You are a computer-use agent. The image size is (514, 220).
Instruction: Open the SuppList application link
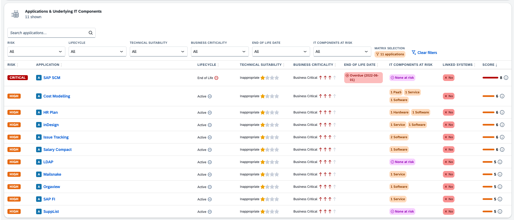[51, 211]
